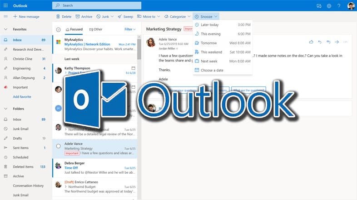Toggle selection circle on Adele Vance email
The image size is (357, 200).
pos(58,146)
